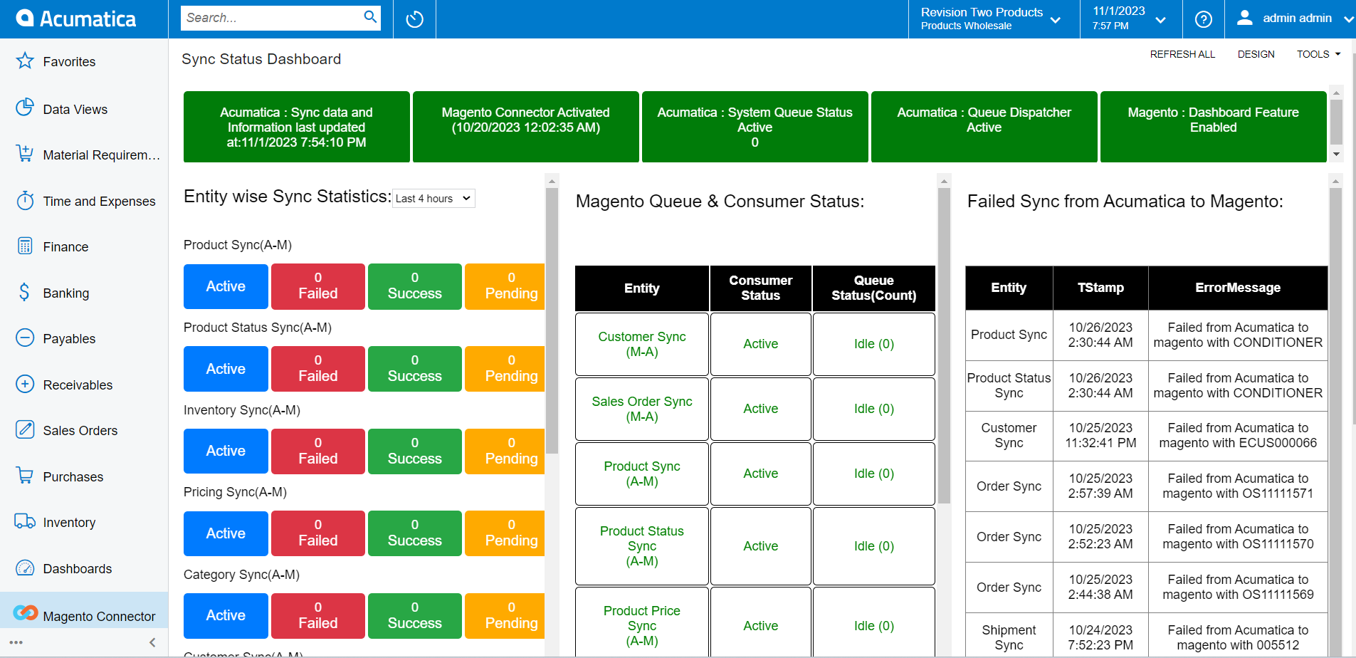Click the REFRESH ALL button
1356x658 pixels.
(x=1182, y=53)
